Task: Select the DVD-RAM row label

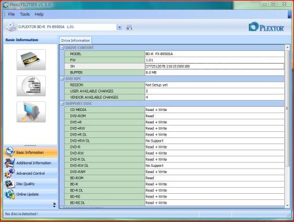Action: point(105,172)
